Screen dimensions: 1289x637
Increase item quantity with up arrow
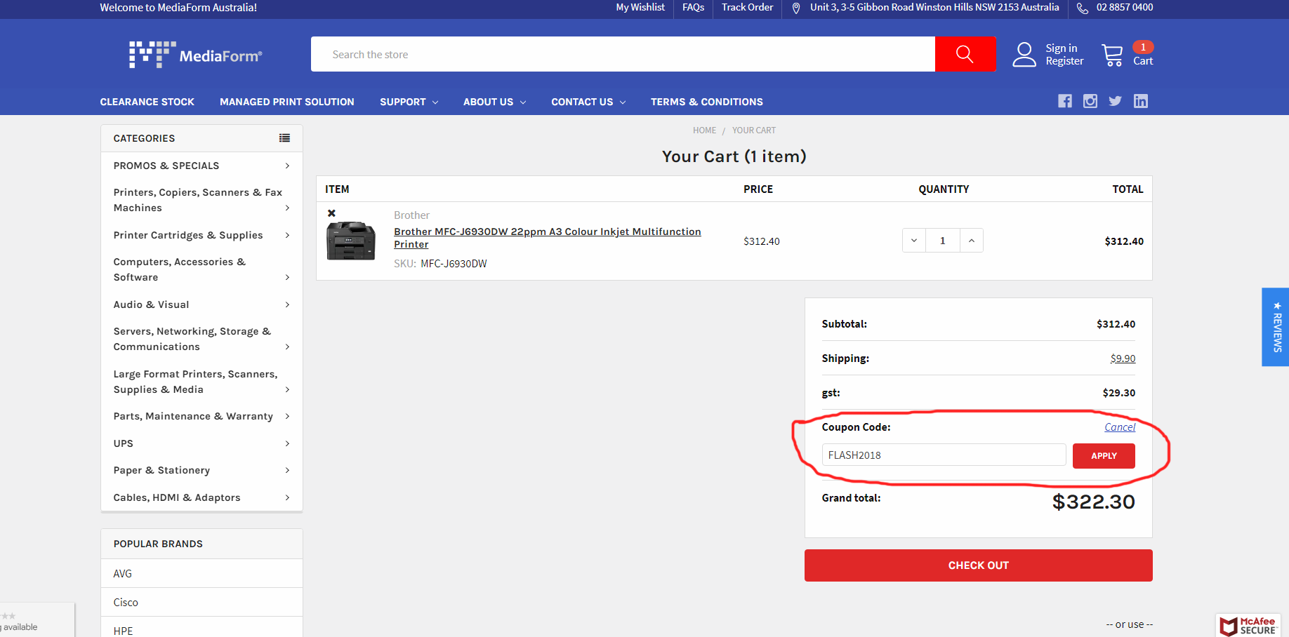point(972,241)
